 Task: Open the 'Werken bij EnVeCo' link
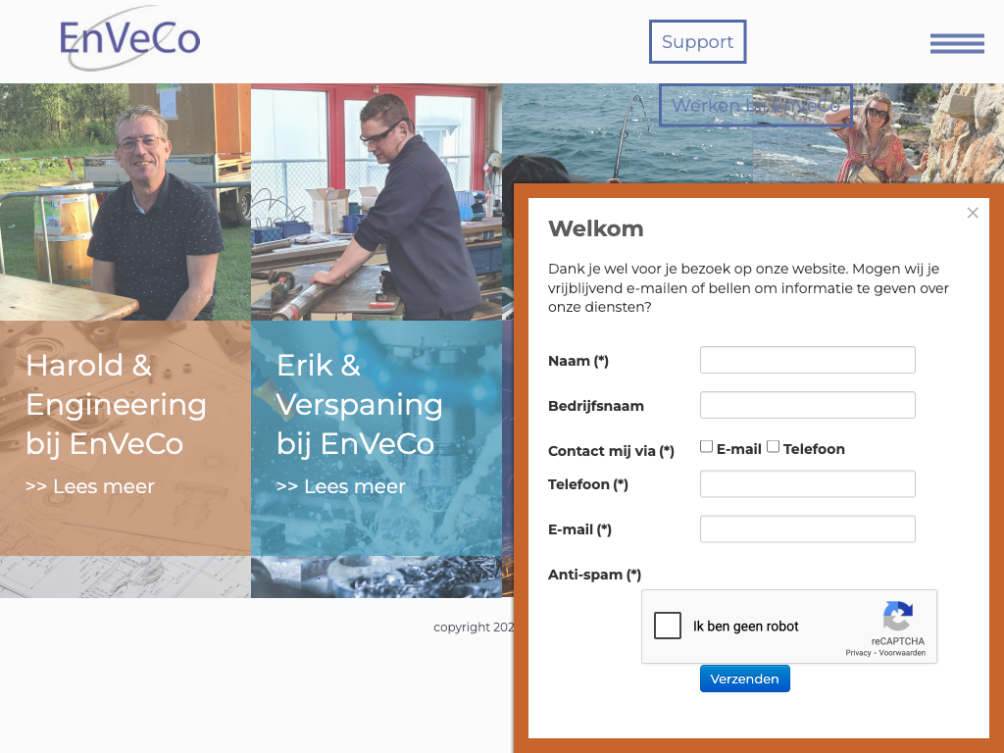click(x=756, y=105)
